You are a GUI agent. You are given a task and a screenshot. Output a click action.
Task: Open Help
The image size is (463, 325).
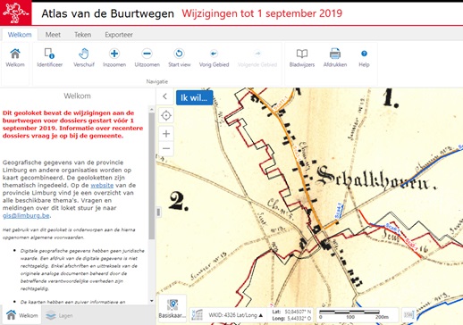364,58
